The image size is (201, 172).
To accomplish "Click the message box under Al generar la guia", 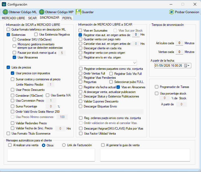I will click(145, 155).
